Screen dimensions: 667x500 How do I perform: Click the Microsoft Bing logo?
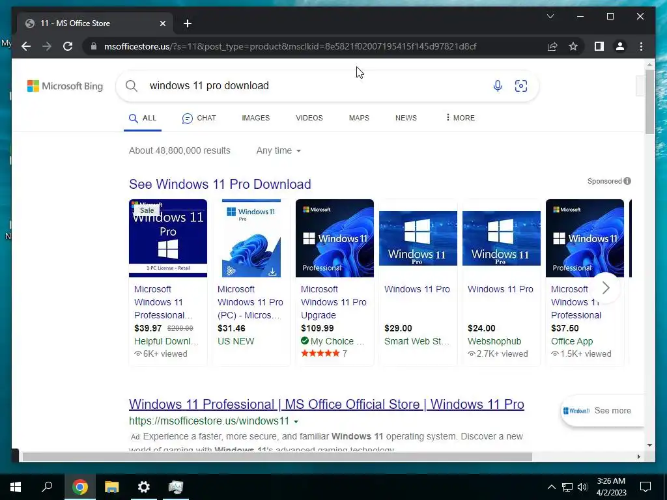[x=65, y=86]
